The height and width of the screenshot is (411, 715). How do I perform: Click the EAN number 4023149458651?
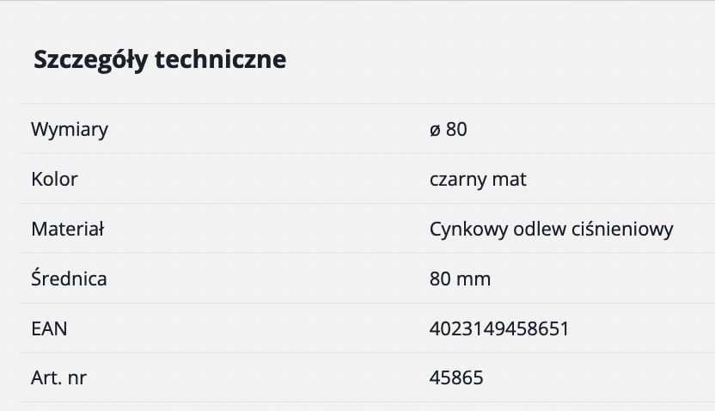(x=499, y=328)
